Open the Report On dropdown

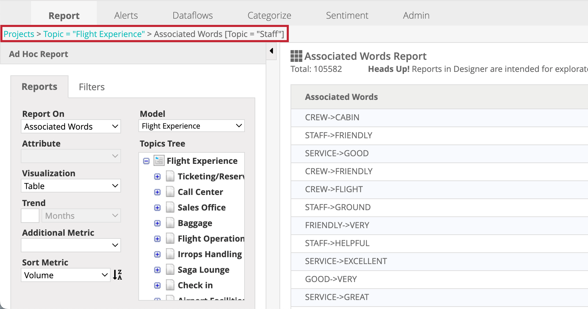point(71,127)
